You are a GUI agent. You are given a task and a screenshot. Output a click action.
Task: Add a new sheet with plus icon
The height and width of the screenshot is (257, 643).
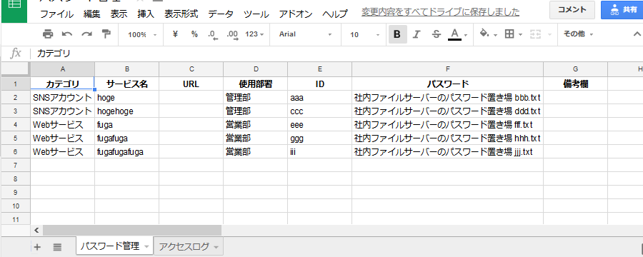pos(37,247)
